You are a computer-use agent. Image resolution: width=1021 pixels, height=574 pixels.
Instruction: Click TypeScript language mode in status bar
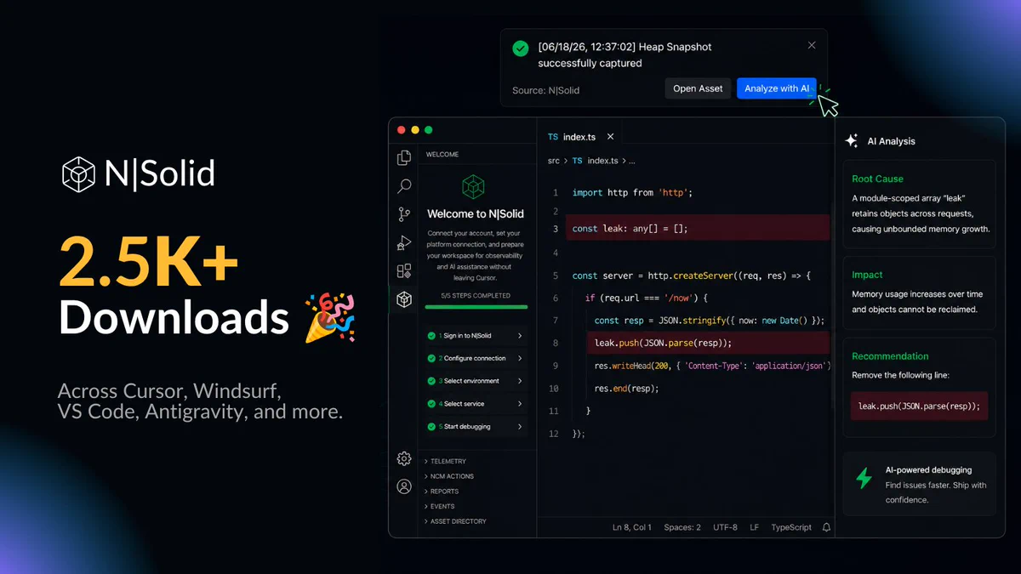click(791, 527)
